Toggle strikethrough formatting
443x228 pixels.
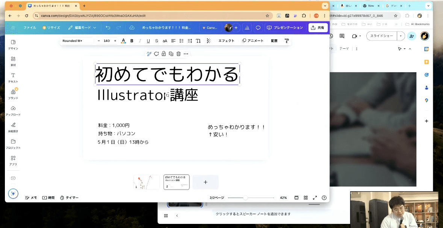click(x=157, y=41)
